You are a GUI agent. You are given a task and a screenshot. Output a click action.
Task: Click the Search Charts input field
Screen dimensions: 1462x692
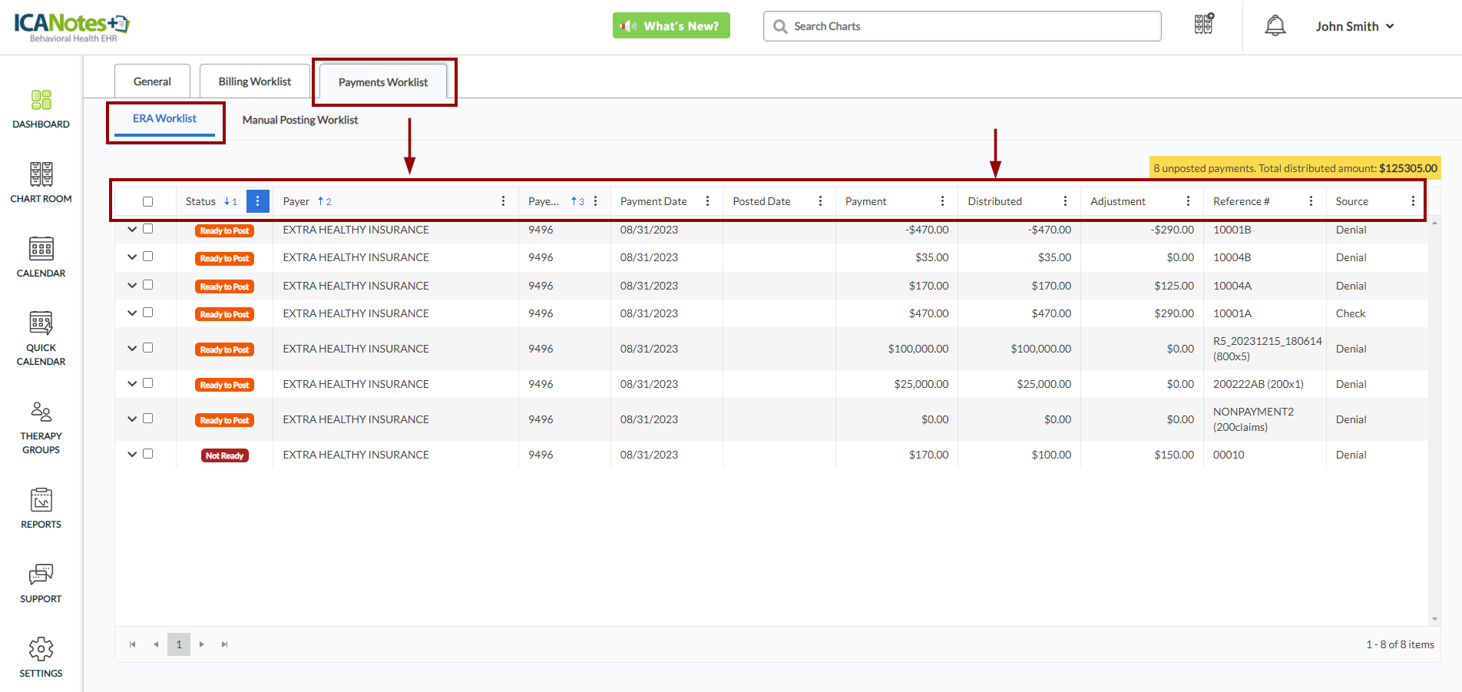[968, 26]
